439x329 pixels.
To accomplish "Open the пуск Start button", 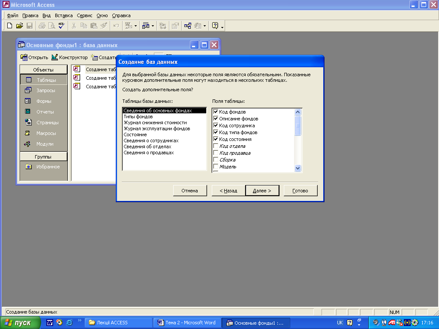I will (x=20, y=323).
